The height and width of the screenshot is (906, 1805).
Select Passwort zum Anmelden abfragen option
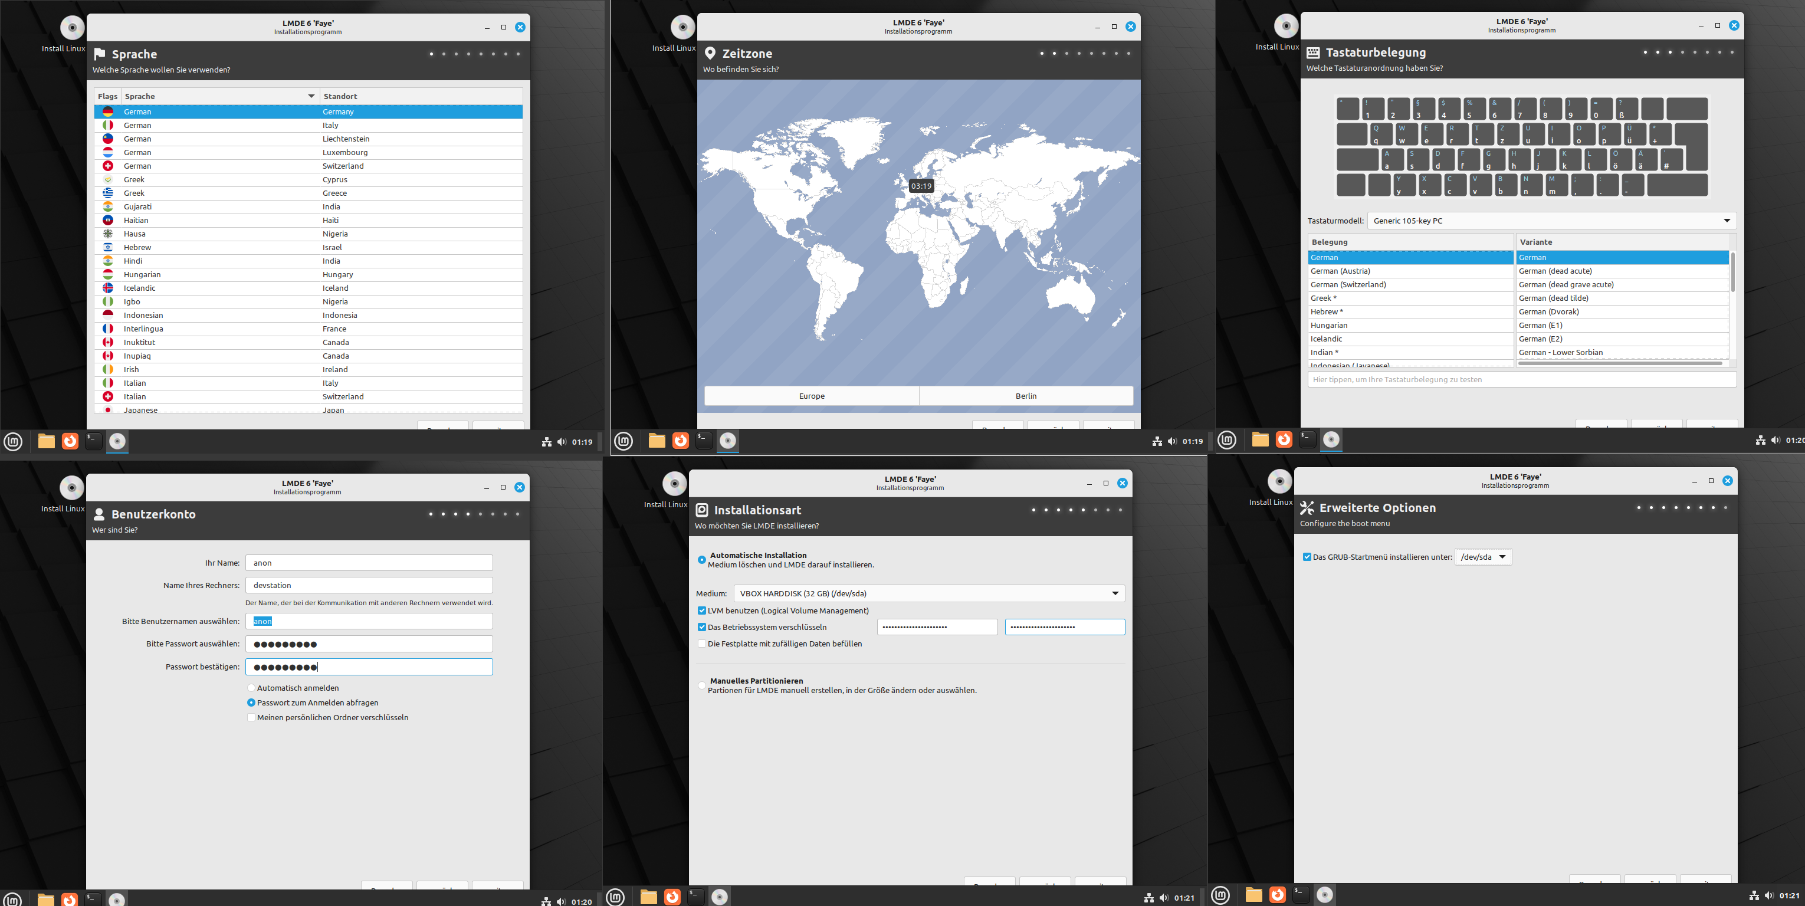[251, 703]
